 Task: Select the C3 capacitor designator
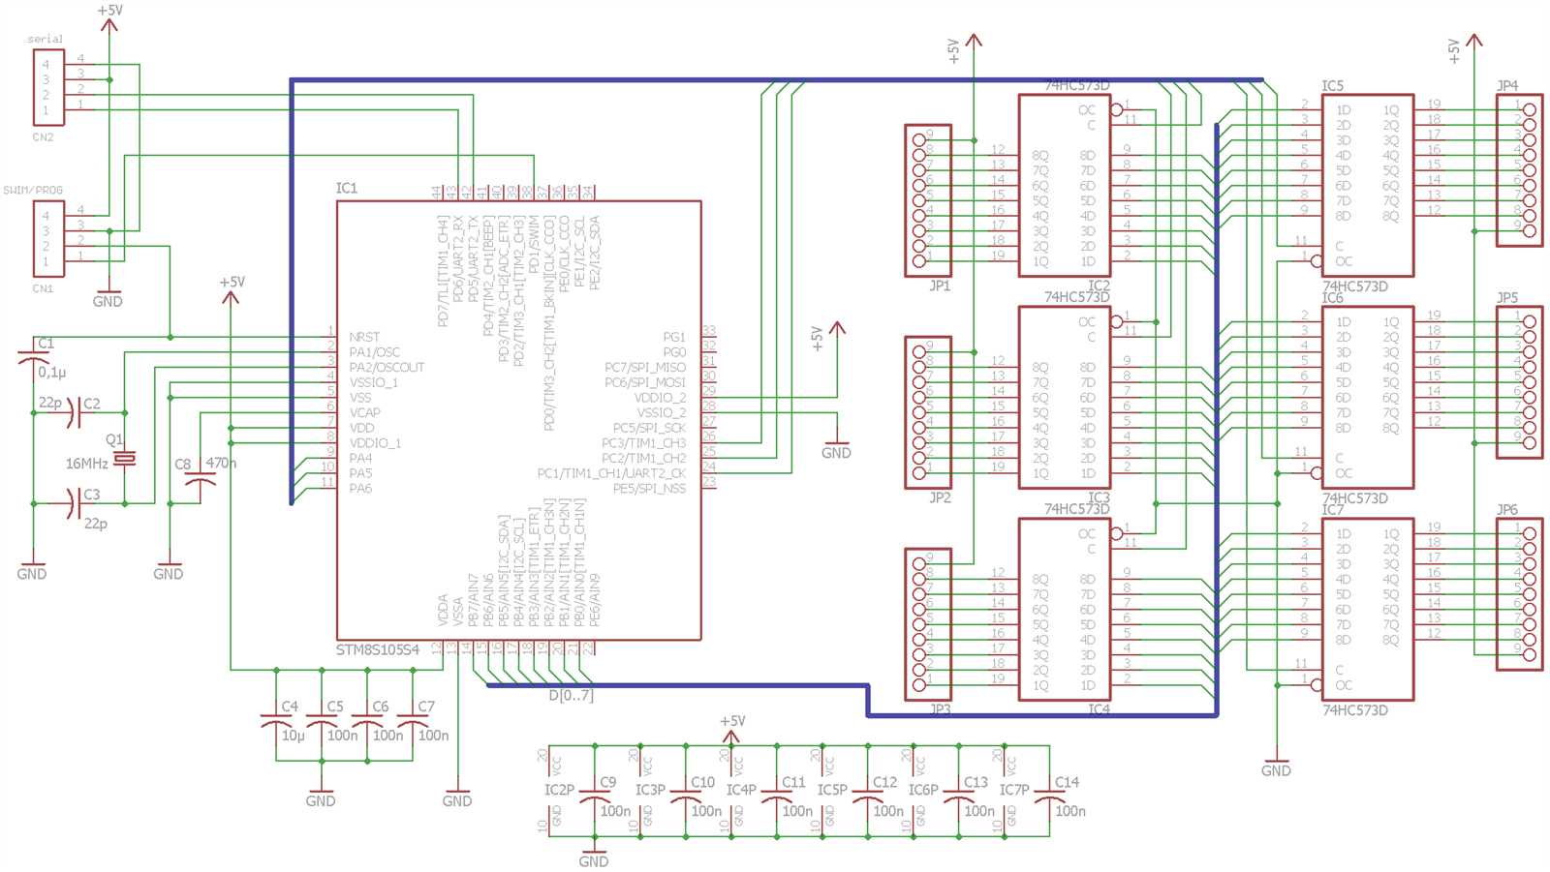(x=92, y=495)
